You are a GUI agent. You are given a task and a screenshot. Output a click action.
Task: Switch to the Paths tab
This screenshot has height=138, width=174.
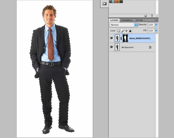pos(139,20)
